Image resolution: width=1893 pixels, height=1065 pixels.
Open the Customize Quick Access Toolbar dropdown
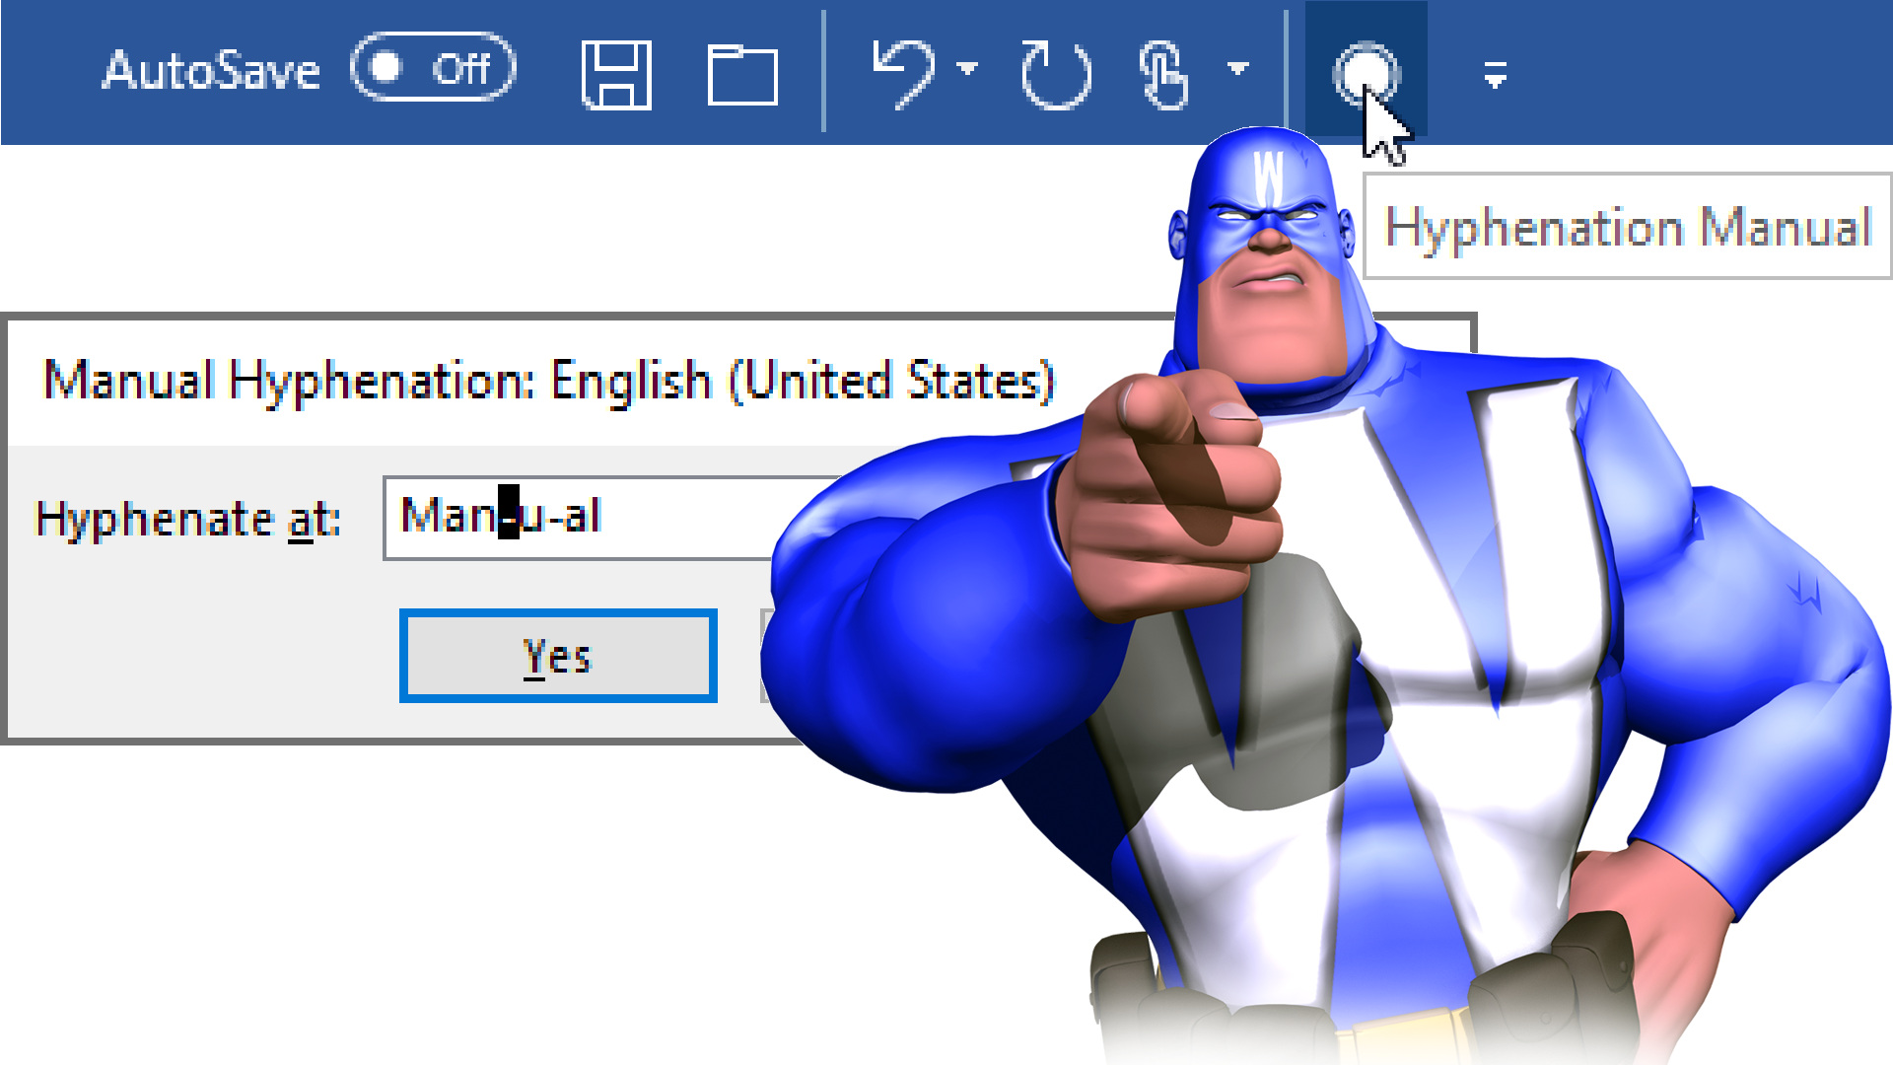(x=1496, y=74)
